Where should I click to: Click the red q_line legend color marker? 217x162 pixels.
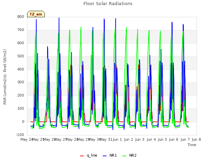(82, 156)
